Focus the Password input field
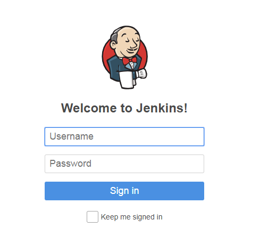Screen dimensions: 268x236 [124, 164]
